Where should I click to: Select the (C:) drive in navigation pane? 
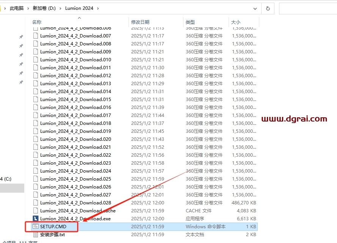tap(6, 179)
